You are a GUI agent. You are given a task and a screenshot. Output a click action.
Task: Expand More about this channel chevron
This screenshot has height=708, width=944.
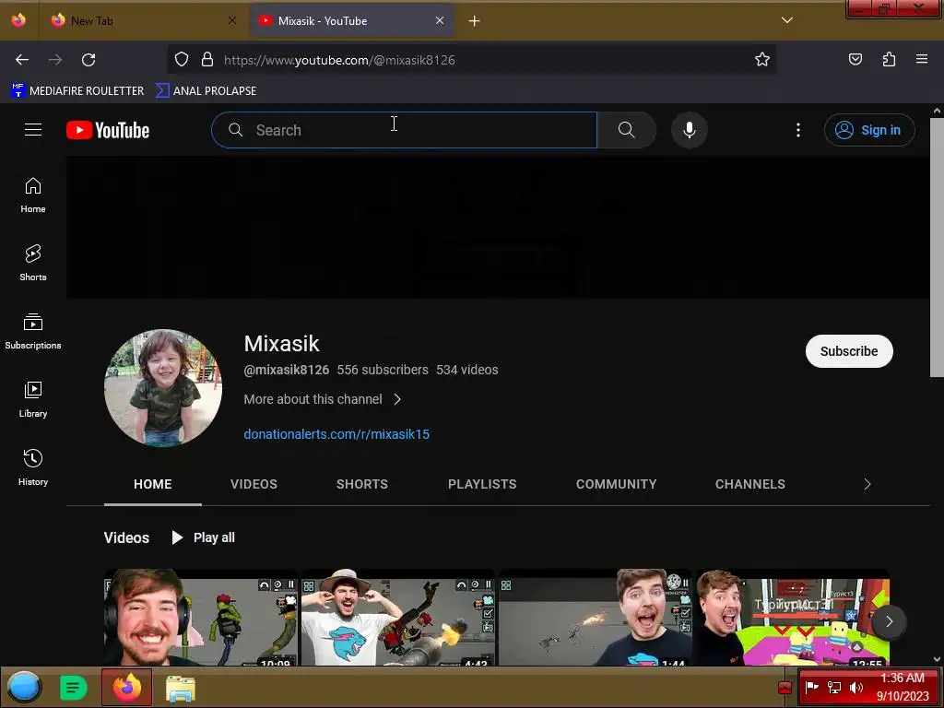397,399
